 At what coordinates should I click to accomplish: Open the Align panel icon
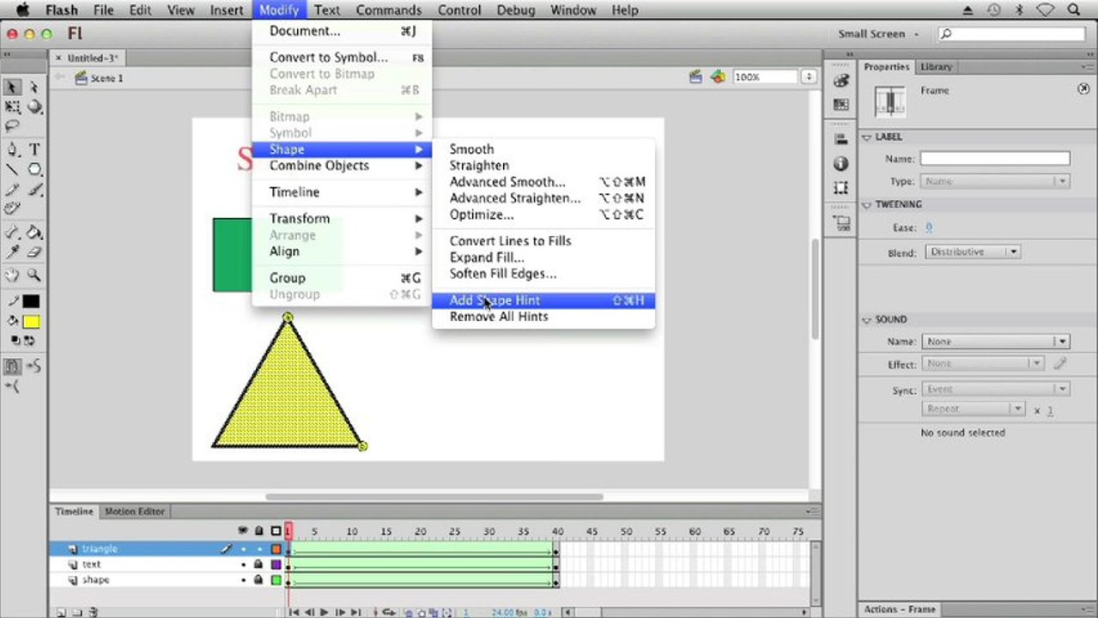(x=841, y=139)
